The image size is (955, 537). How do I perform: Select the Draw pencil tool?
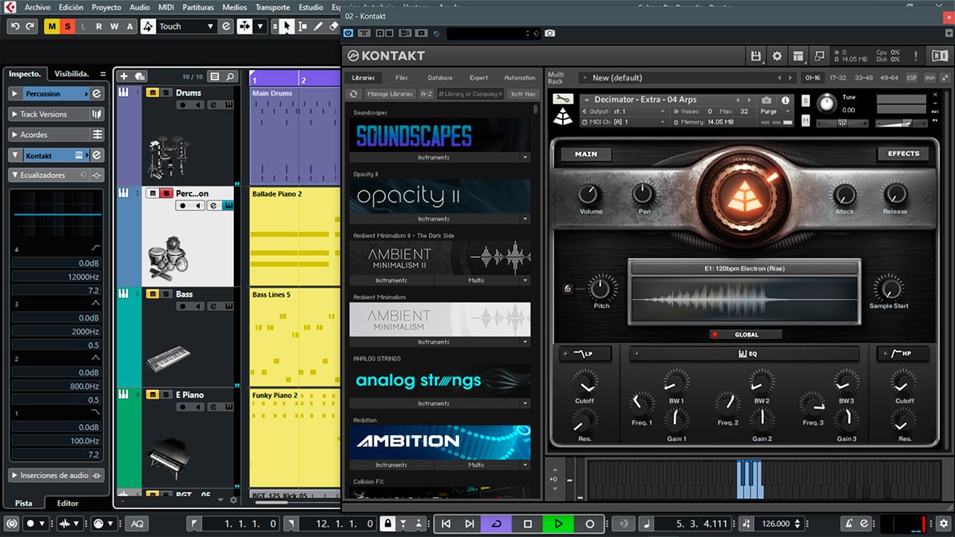tap(319, 26)
